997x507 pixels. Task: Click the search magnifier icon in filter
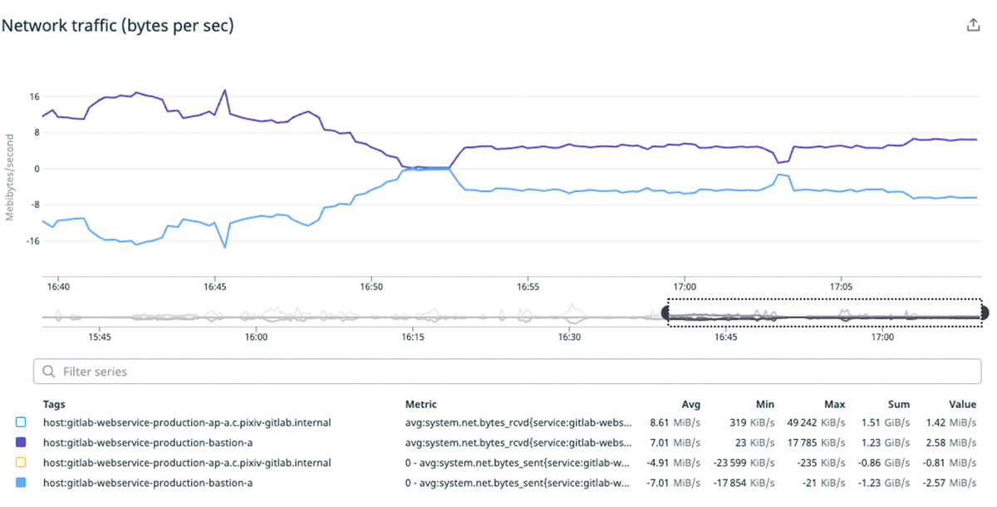tap(49, 372)
